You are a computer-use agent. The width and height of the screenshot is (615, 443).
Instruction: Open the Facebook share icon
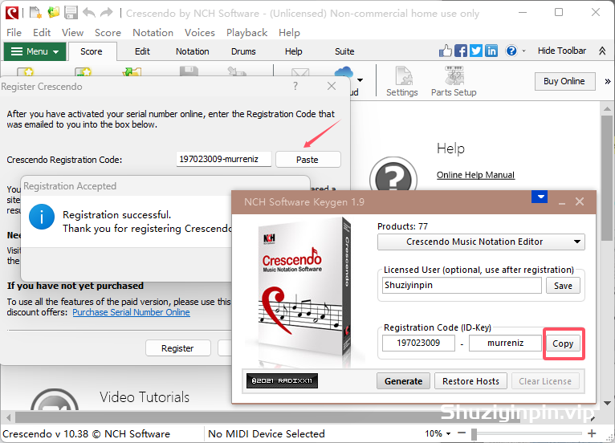pyautogui.click(x=461, y=51)
